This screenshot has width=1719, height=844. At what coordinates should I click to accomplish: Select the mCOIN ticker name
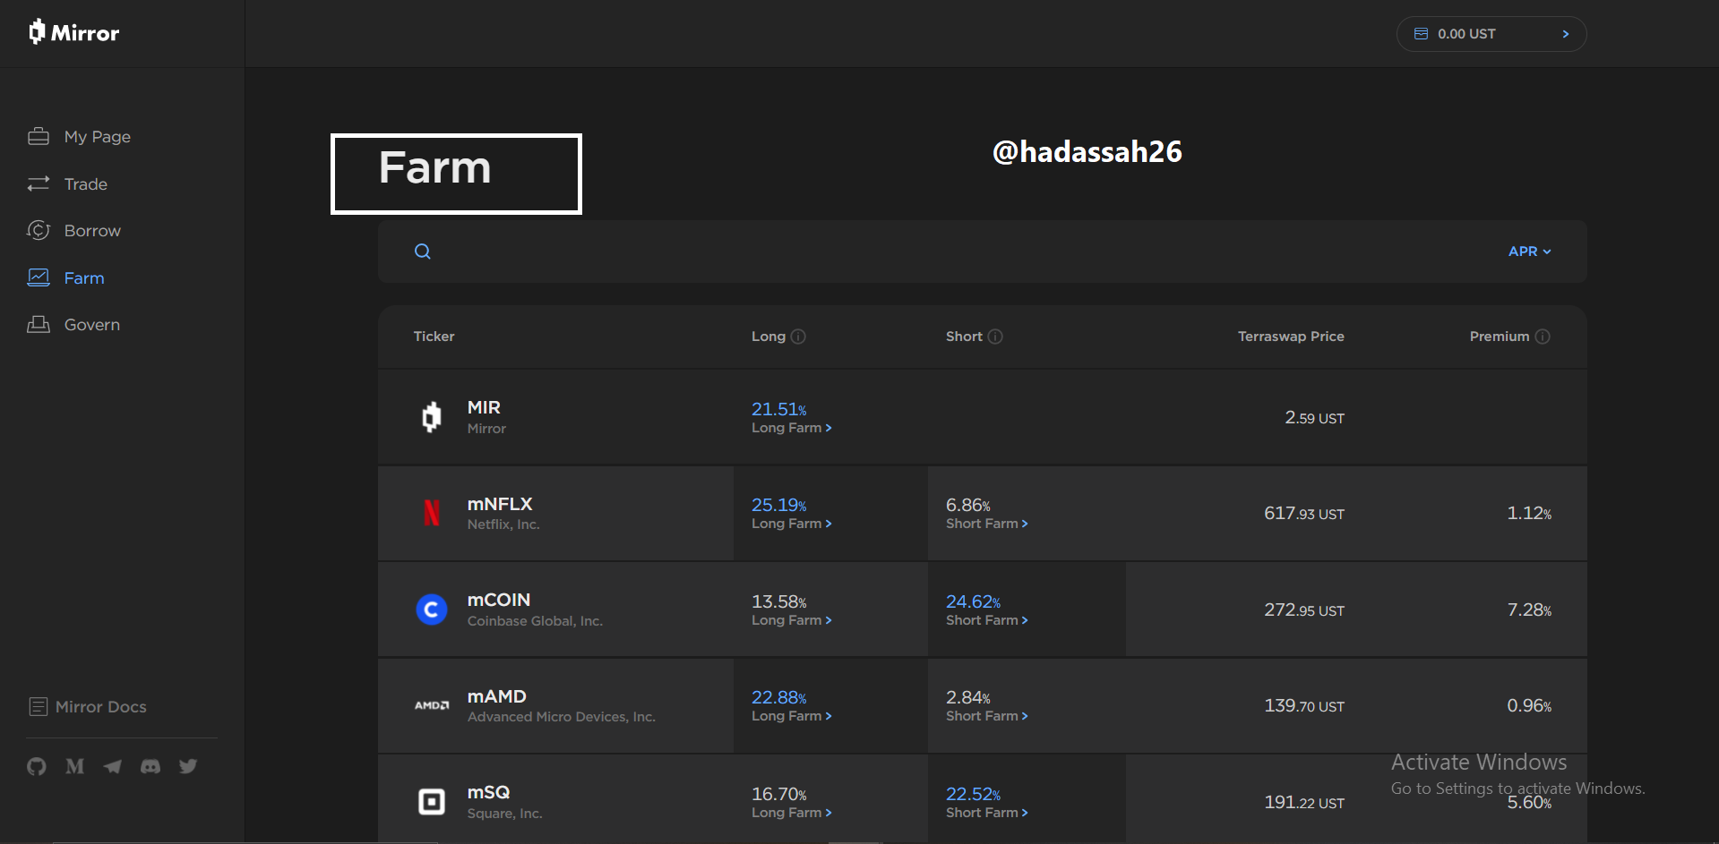[x=499, y=600]
